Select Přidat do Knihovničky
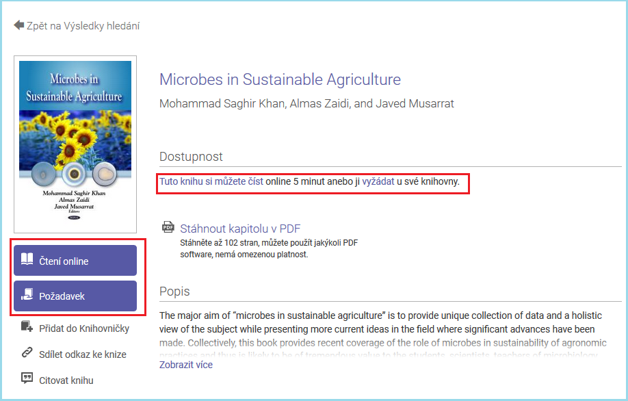Viewport: 628px width, 401px height. [84, 328]
